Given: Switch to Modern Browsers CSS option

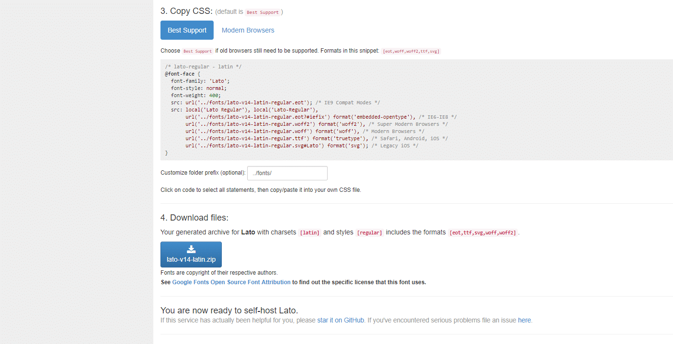Looking at the screenshot, I should 248,30.
